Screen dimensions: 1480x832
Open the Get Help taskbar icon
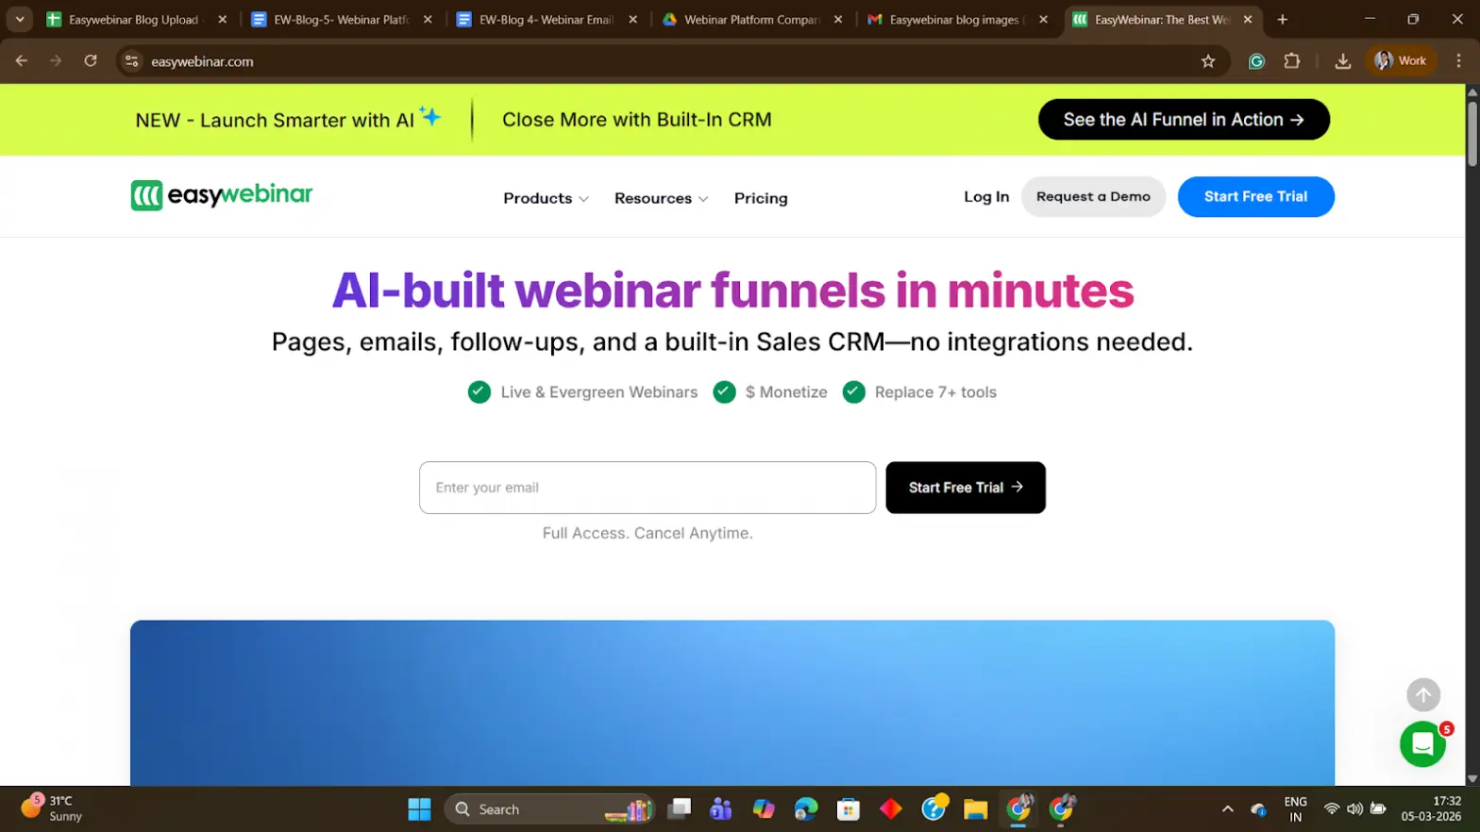(933, 808)
